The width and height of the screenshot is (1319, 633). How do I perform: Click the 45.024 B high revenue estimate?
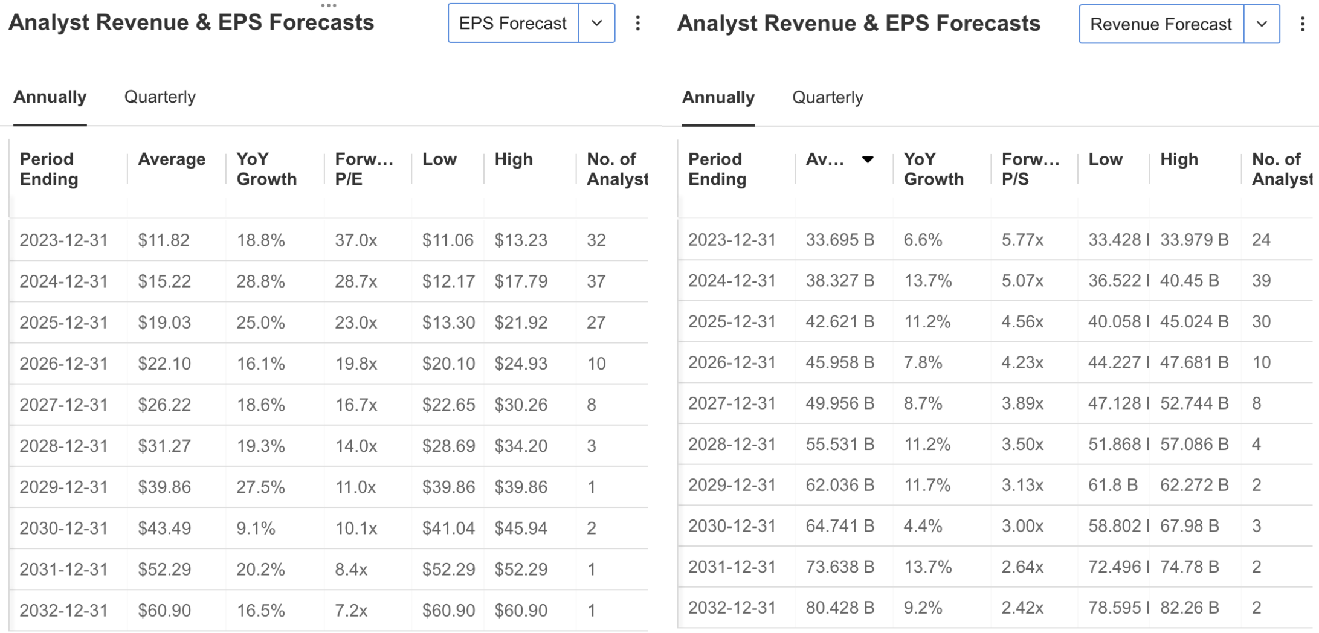1195,322
